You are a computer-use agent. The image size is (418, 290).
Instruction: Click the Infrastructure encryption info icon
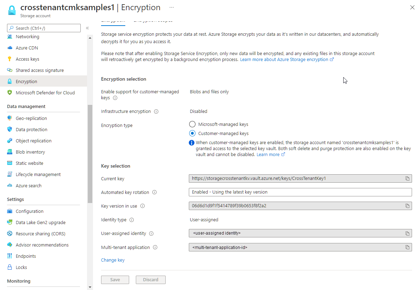pos(156,111)
